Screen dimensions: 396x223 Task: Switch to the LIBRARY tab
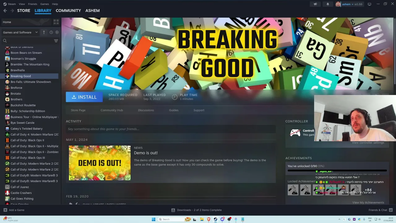[43, 11]
